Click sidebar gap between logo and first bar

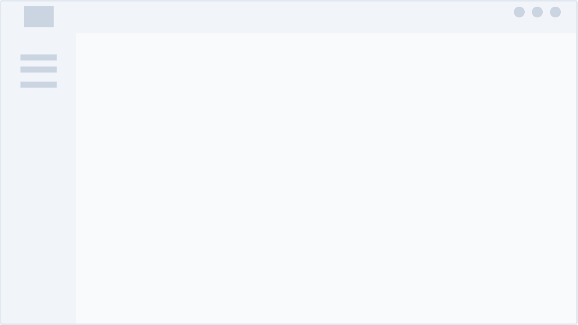point(39,41)
